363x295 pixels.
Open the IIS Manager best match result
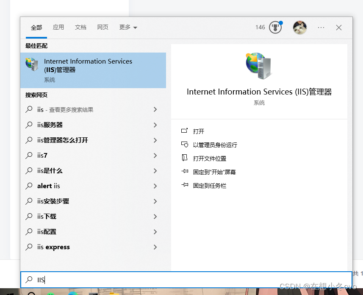(93, 70)
